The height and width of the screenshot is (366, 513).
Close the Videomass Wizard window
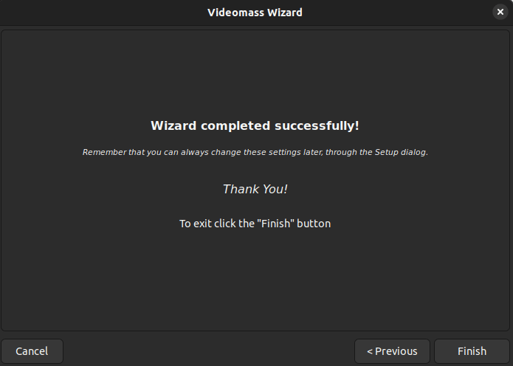[500, 12]
